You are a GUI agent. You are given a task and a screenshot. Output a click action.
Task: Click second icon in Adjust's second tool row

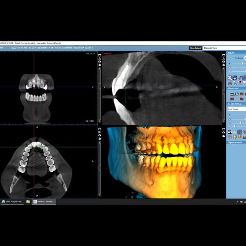click(x=235, y=83)
